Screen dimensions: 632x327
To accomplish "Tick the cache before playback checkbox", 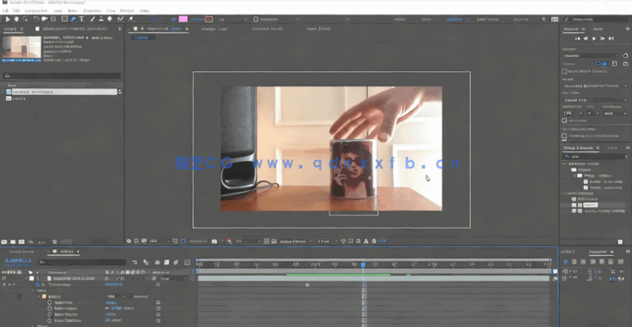I will 564,72.
